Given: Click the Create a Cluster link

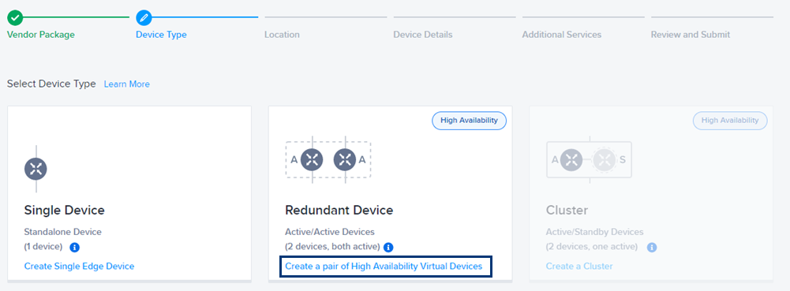Looking at the screenshot, I should [579, 266].
